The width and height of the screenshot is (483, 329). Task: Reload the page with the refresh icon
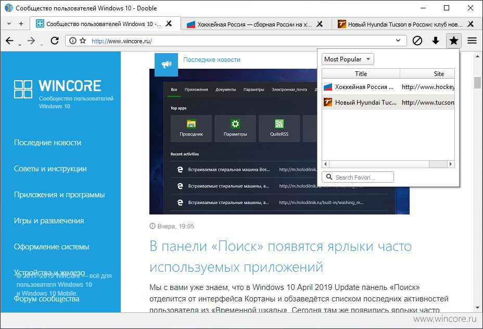click(55, 41)
